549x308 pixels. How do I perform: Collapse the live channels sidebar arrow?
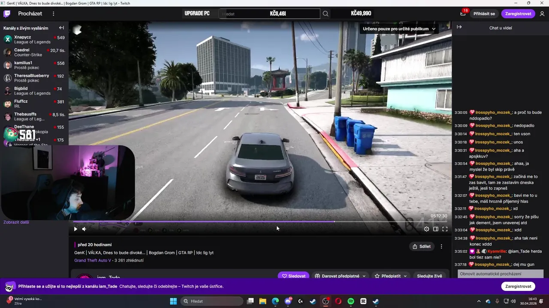[x=61, y=28]
